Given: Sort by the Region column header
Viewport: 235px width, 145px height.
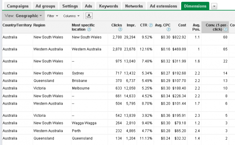Looking at the screenshot, I should coord(39,25).
